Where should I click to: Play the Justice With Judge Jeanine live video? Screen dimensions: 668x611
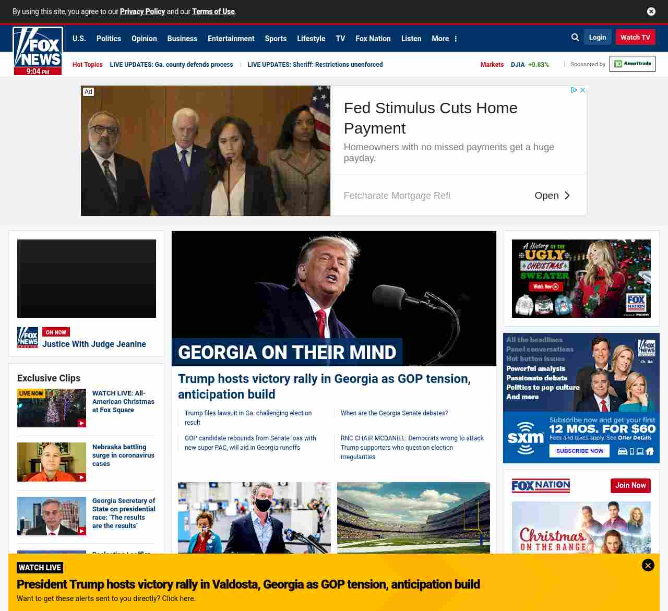[x=87, y=279]
